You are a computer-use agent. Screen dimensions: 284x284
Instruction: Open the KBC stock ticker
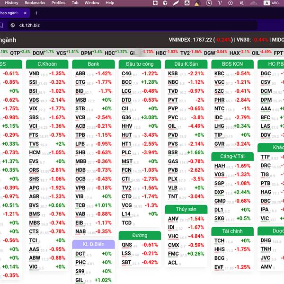pos(219,73)
